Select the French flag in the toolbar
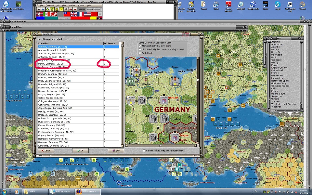Image resolution: width=312 pixels, height=195 pixels. tap(81, 14)
